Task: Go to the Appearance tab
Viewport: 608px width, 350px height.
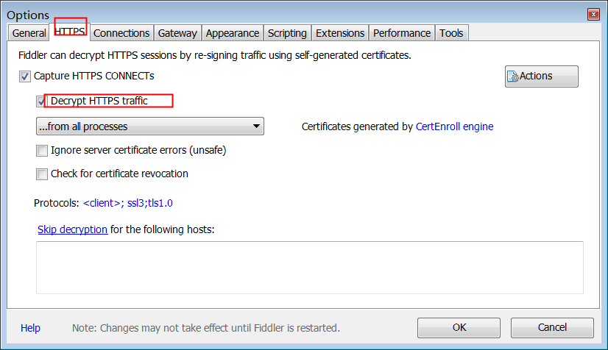Action: 233,33
